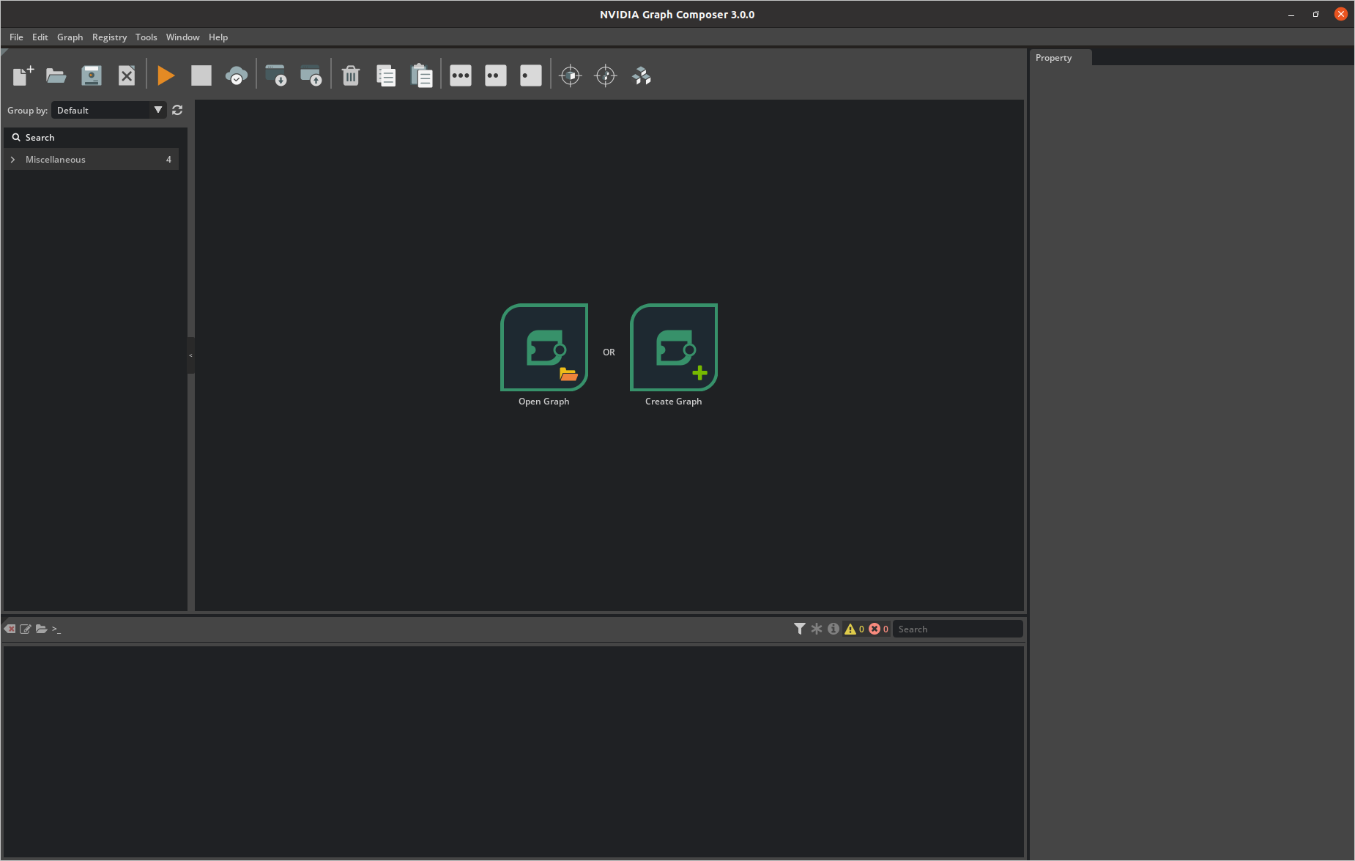
Task: Close the graph with the X document icon
Action: [127, 75]
